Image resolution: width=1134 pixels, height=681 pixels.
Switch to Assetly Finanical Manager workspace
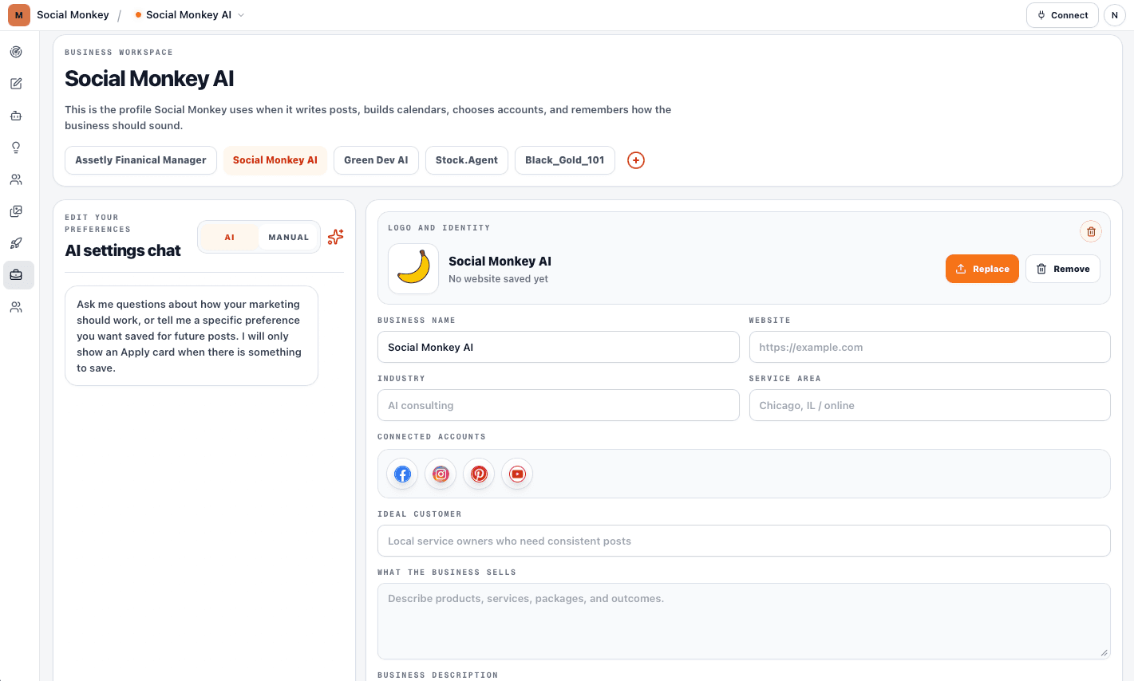tap(140, 160)
